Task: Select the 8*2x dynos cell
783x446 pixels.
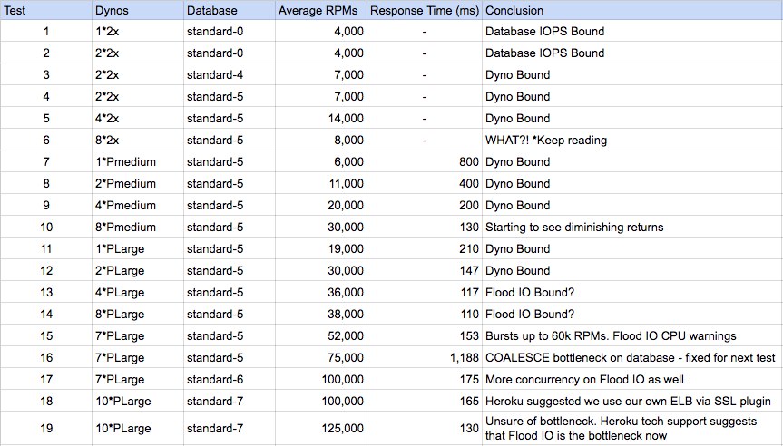Action: click(138, 140)
